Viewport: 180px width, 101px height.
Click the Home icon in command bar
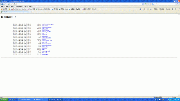(140, 9)
